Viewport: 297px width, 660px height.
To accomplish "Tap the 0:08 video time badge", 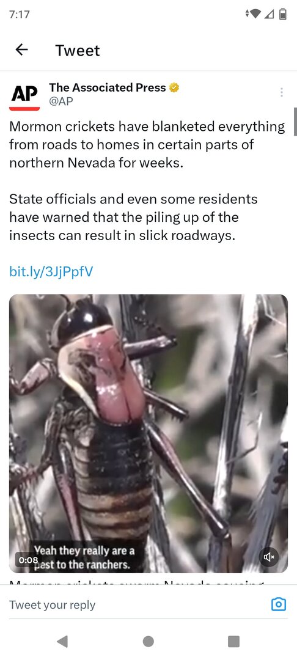I will 28,560.
